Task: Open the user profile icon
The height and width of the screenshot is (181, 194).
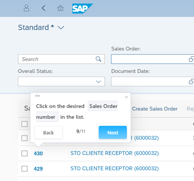Action: pos(26,8)
